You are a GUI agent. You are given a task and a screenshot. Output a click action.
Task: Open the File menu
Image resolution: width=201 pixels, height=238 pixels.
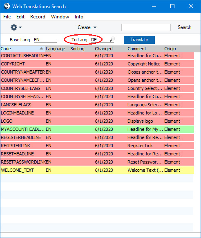point(7,17)
